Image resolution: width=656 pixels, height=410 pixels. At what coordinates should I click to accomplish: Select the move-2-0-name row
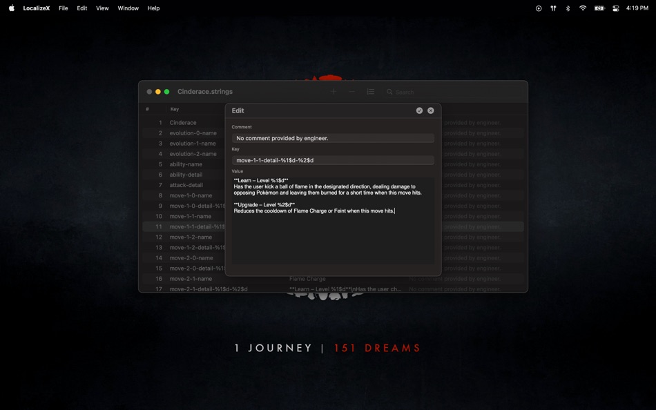[333, 257]
